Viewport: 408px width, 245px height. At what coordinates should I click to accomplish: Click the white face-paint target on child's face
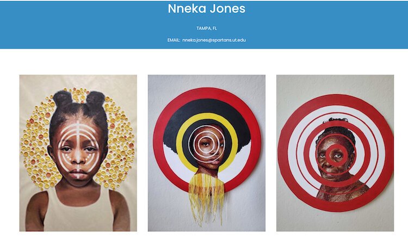pyautogui.click(x=78, y=147)
